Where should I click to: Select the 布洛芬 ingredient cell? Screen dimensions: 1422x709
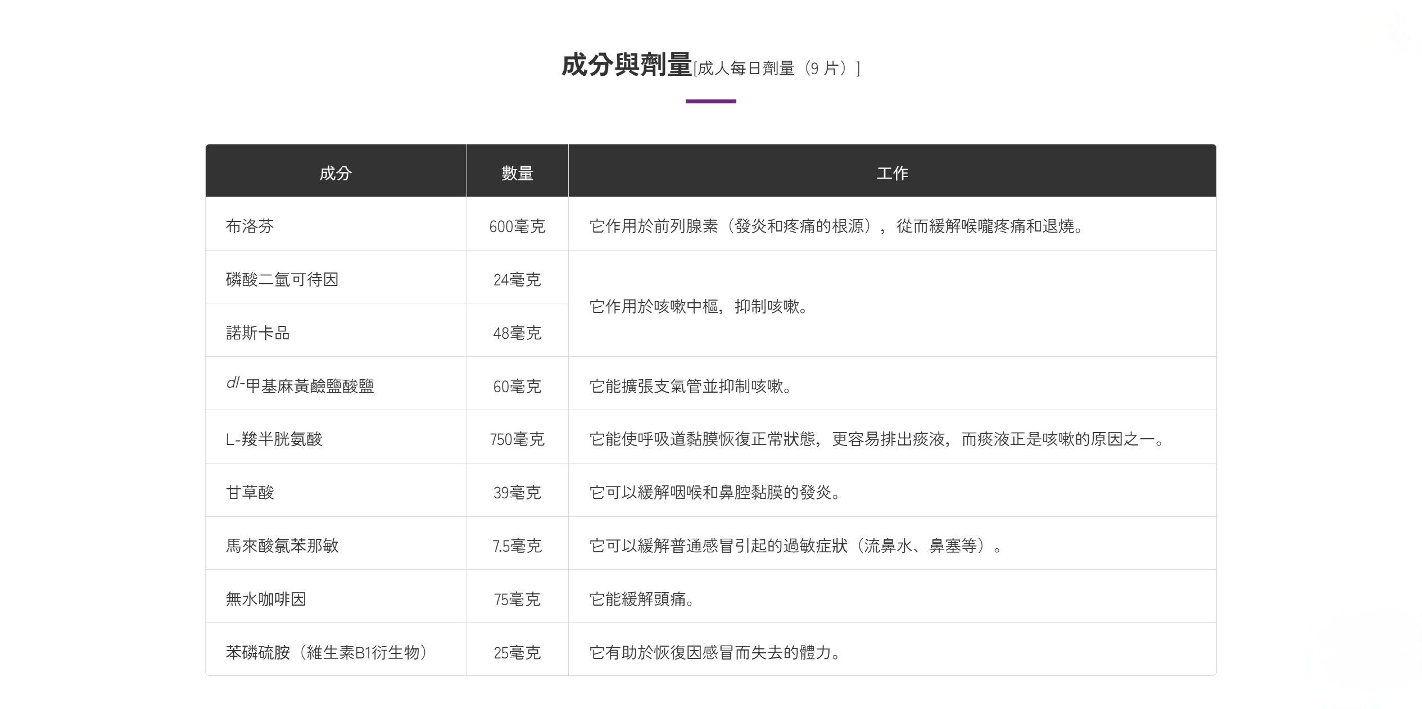click(x=250, y=226)
